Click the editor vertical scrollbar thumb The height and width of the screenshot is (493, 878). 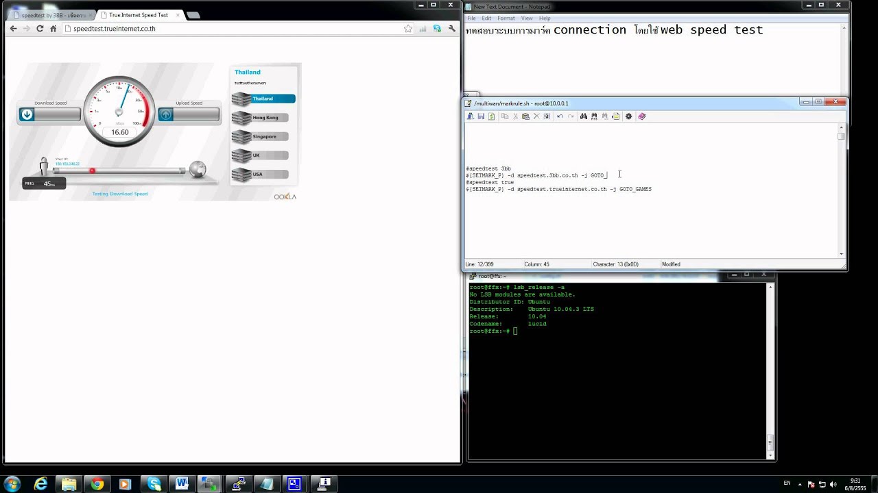tap(841, 136)
